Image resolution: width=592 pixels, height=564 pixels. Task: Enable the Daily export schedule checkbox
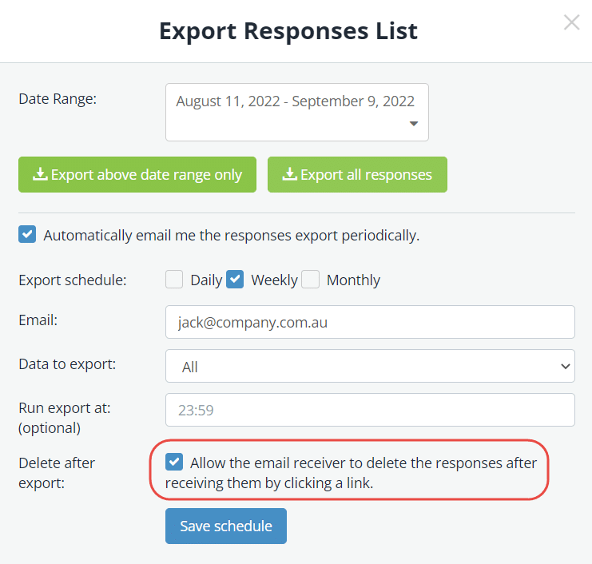pyautogui.click(x=174, y=280)
